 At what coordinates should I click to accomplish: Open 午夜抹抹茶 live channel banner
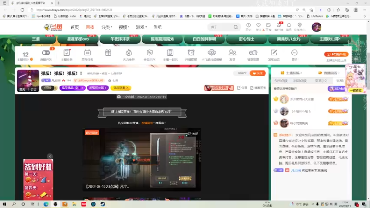(120, 39)
